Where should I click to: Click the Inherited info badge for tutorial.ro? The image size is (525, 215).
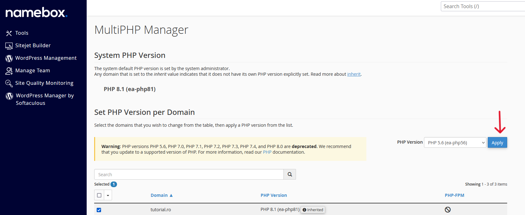tap(313, 210)
